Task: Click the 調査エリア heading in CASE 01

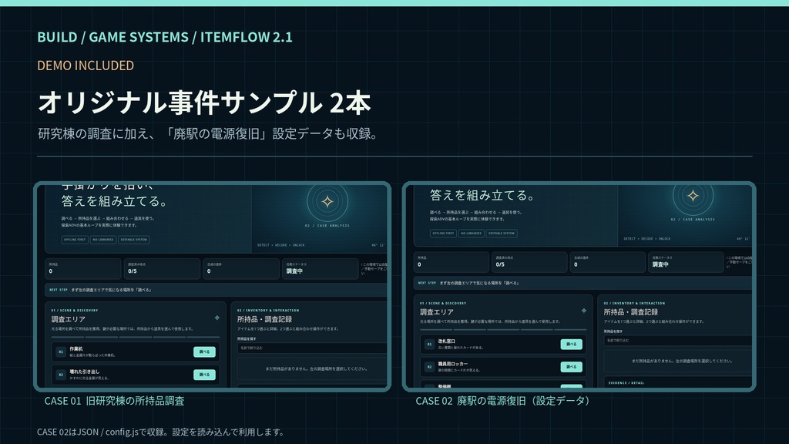Action: 69,319
